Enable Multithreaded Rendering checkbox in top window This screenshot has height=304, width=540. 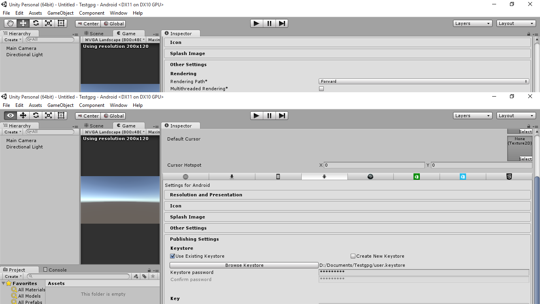click(x=321, y=89)
